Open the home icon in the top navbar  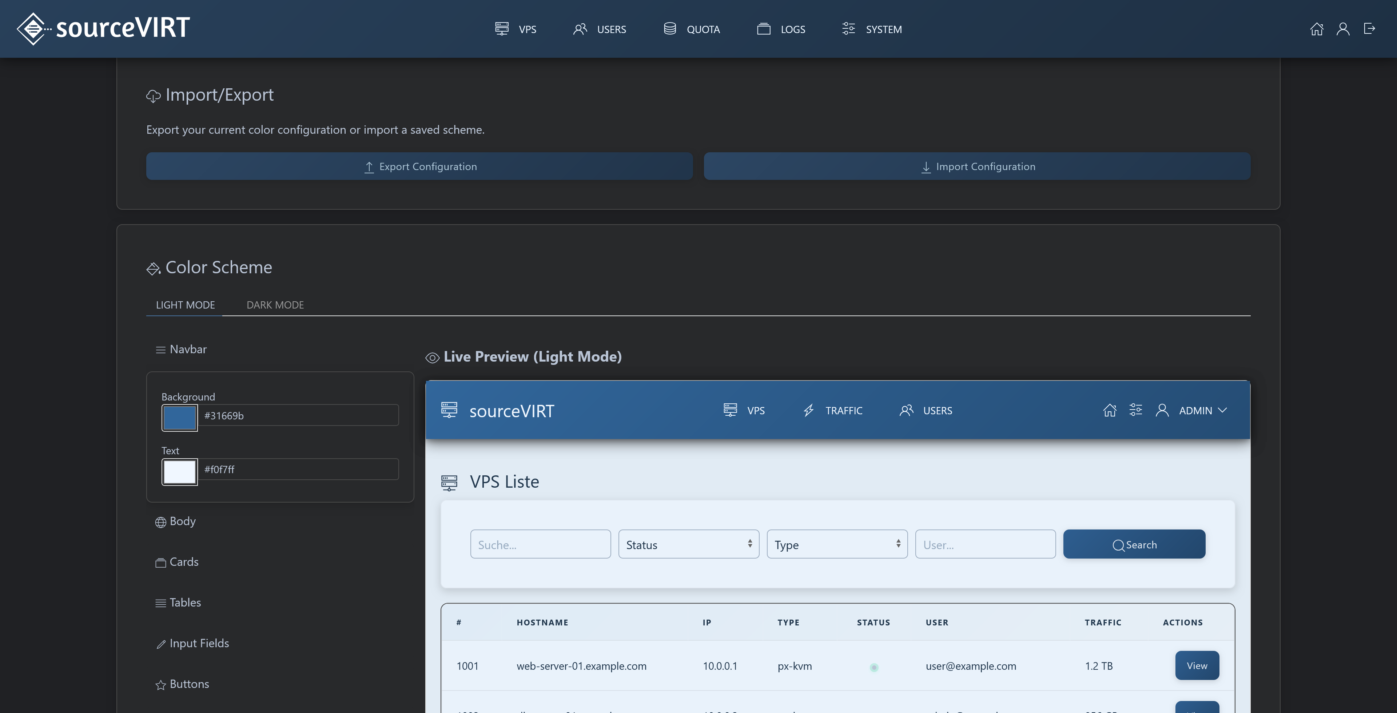pos(1316,29)
